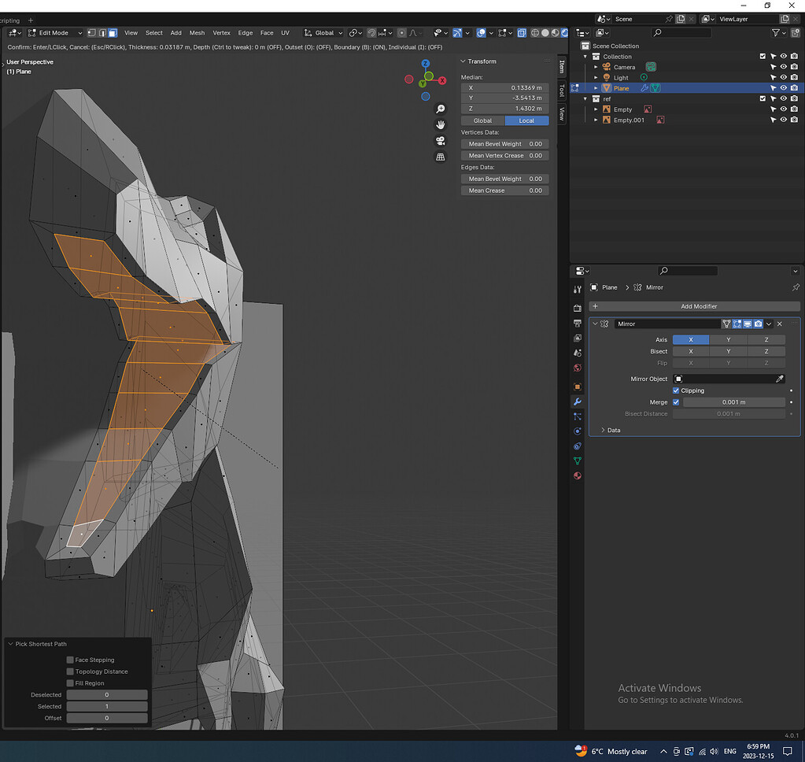Uncheck the Clipping checkbox
Image resolution: width=805 pixels, height=762 pixels.
(676, 390)
